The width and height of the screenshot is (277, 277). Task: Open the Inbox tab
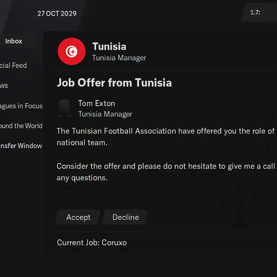pyautogui.click(x=14, y=41)
